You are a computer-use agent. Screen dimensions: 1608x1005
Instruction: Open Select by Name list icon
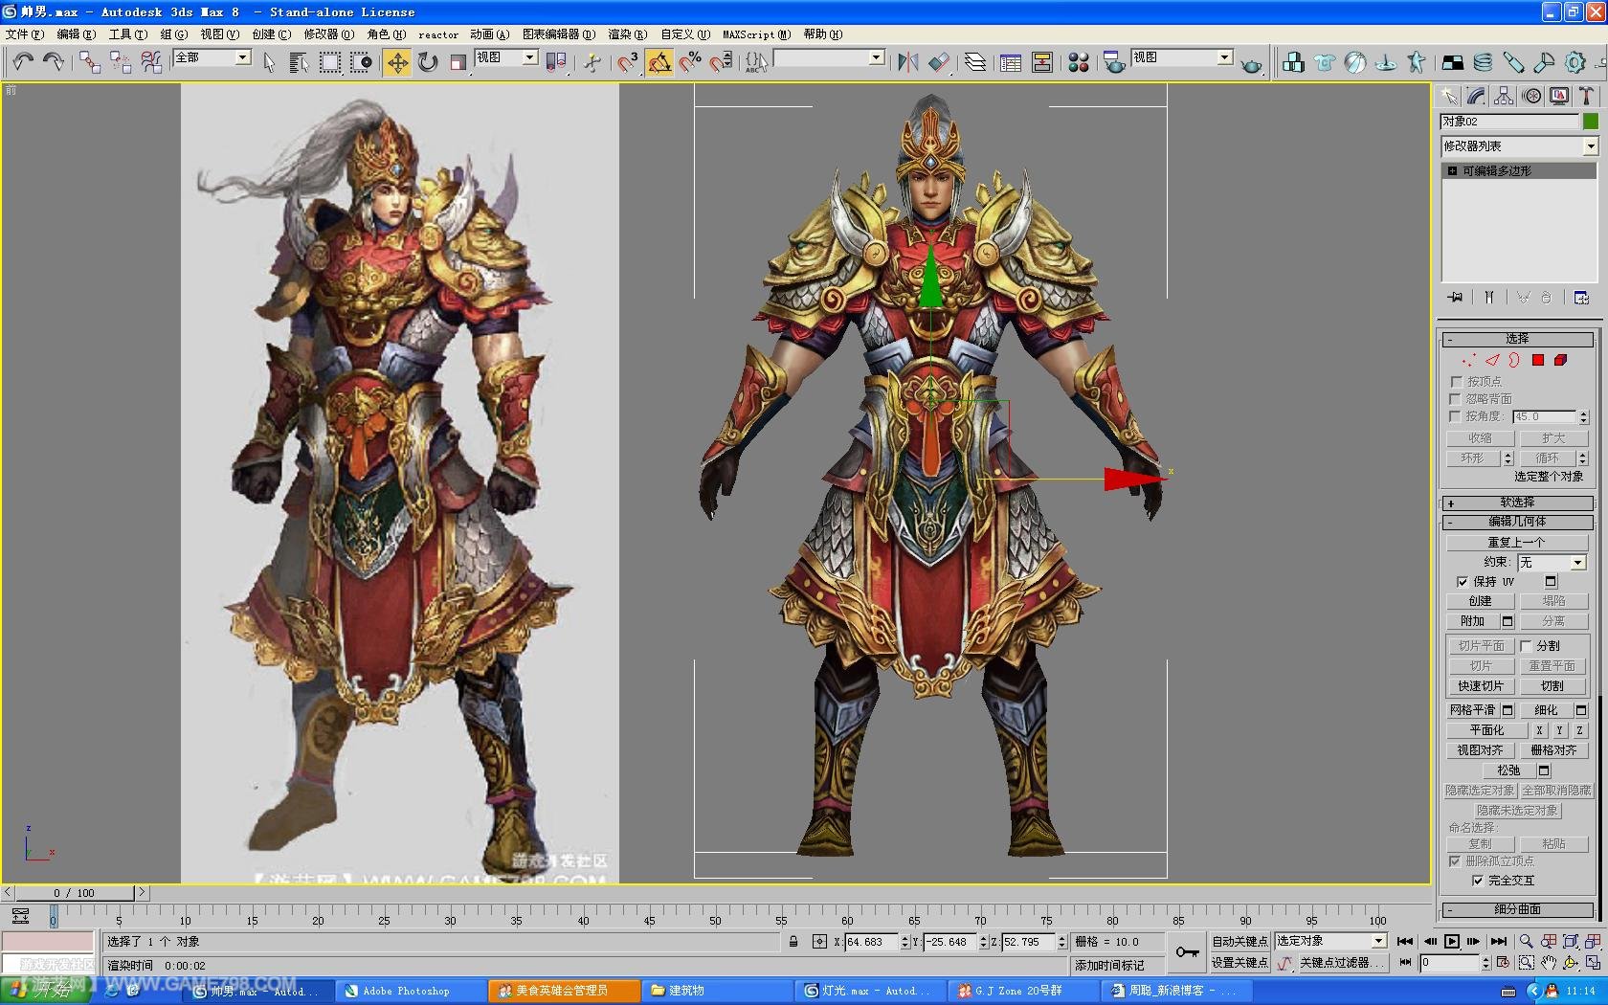[299, 62]
